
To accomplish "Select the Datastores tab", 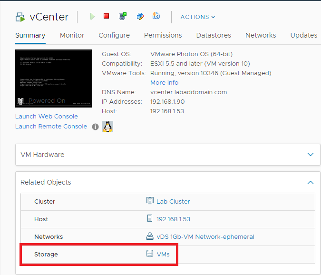I will [214, 35].
